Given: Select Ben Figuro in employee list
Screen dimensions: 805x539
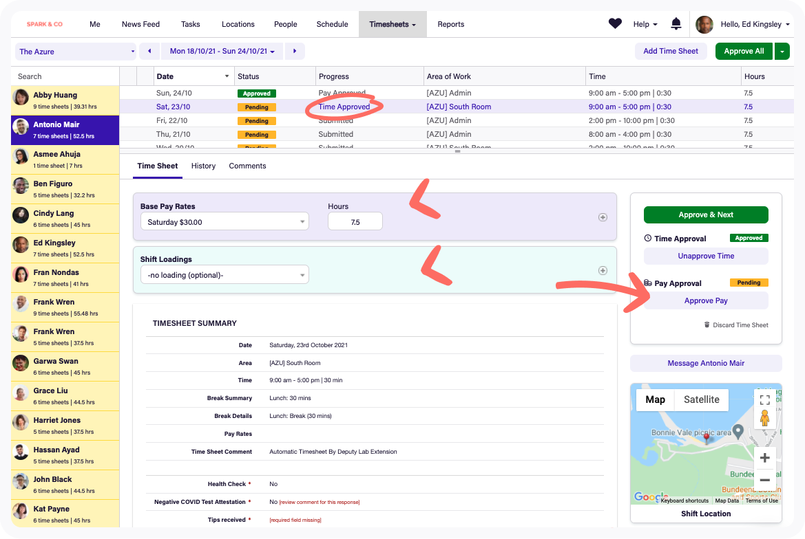Looking at the screenshot, I should 65,189.
